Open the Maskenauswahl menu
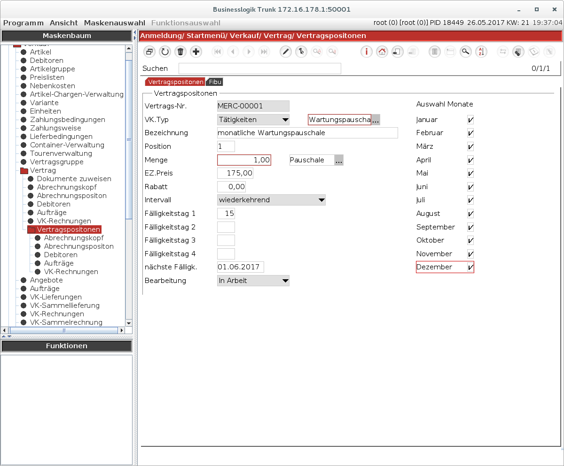The height and width of the screenshot is (466, 564). (x=115, y=23)
